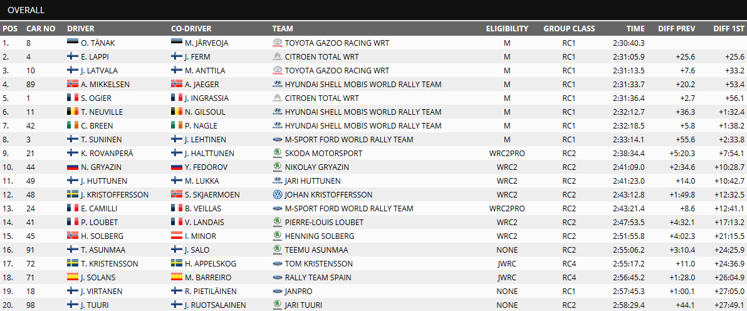Click the Swedish flag beside J. Kristoffersson
Image resolution: width=747 pixels, height=311 pixels.
(x=73, y=195)
